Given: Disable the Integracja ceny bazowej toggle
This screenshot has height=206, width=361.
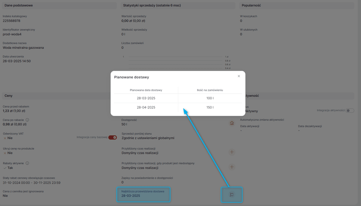Looking at the screenshot, I should (x=113, y=137).
